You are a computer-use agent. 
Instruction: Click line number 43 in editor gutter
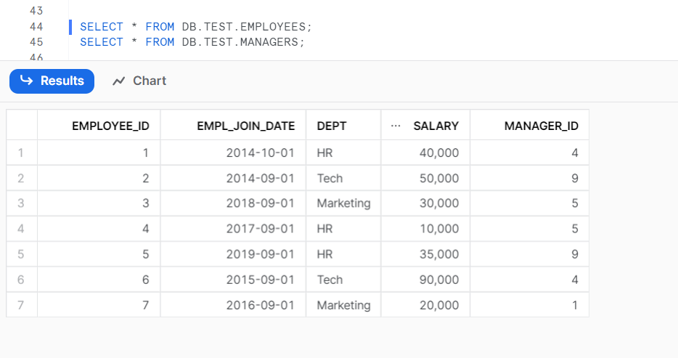point(36,11)
